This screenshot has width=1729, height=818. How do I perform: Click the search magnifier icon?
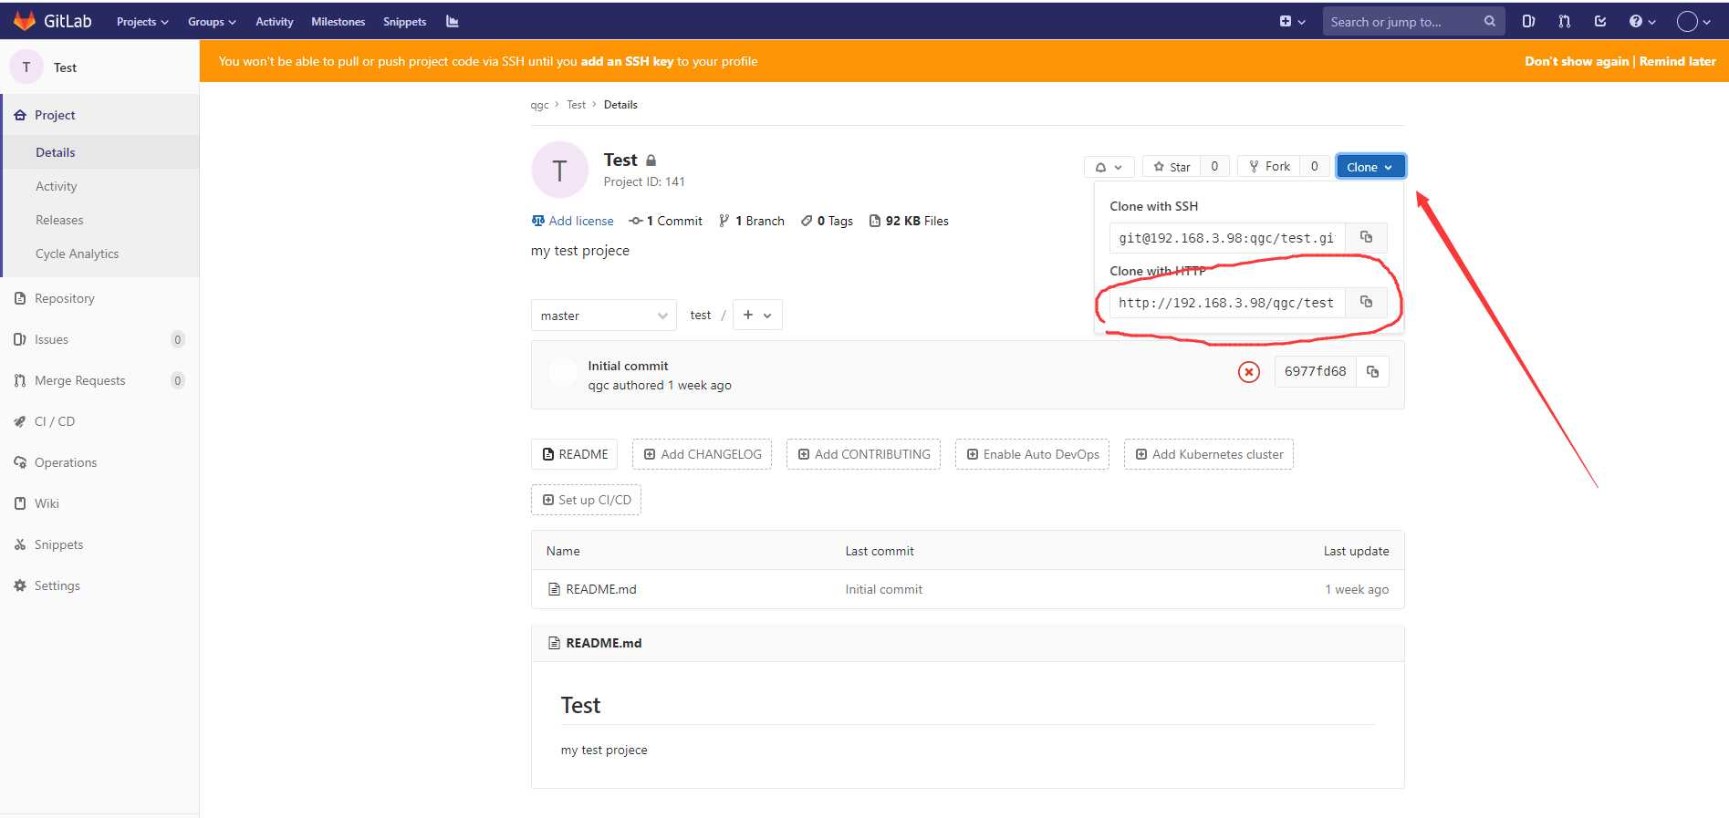coord(1489,21)
